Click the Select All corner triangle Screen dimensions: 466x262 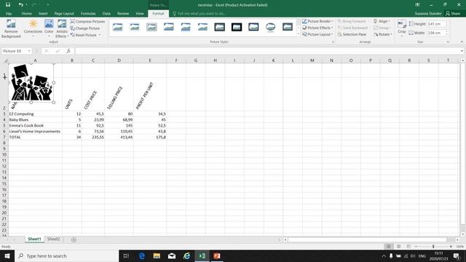pos(5,60)
